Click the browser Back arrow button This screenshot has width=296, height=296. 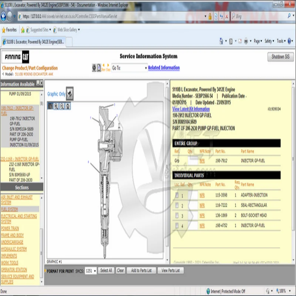4,16
